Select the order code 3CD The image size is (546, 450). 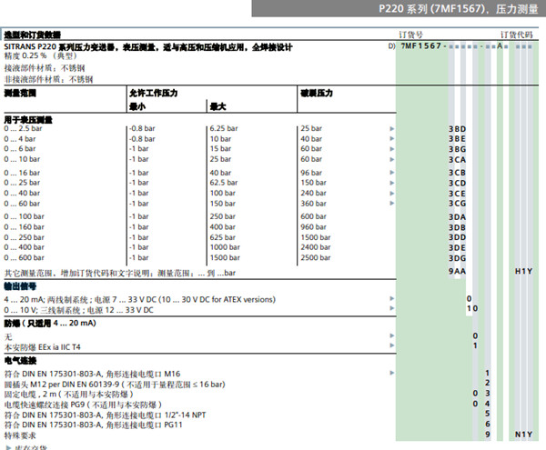[x=457, y=184]
